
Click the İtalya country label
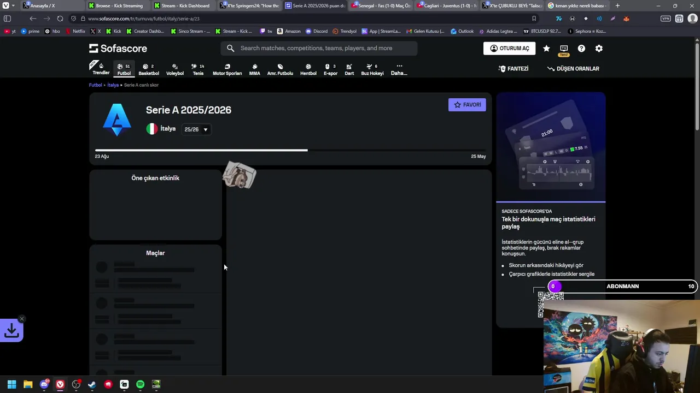168,129
